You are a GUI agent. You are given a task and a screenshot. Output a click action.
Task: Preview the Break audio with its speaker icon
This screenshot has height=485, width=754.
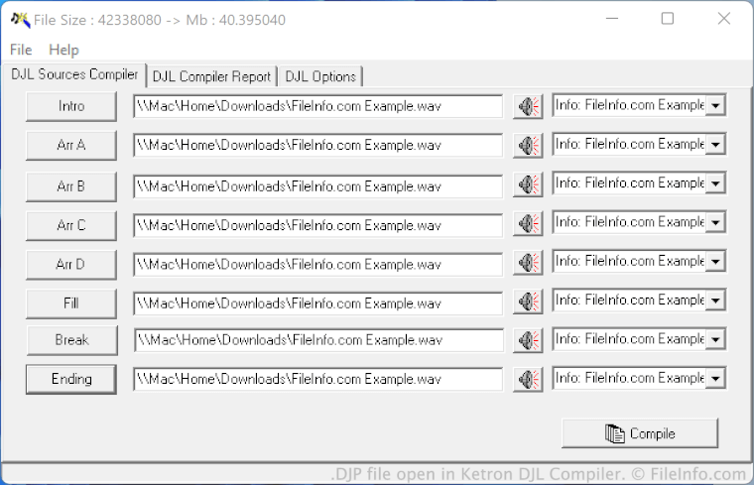[528, 340]
